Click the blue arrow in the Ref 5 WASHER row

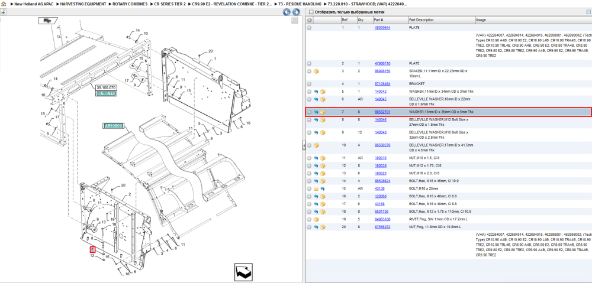click(x=316, y=92)
